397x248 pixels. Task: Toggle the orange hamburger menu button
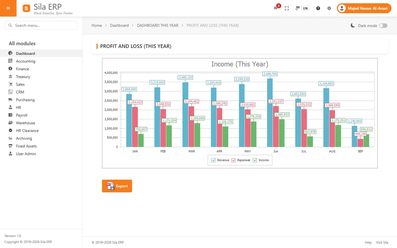[8, 8]
